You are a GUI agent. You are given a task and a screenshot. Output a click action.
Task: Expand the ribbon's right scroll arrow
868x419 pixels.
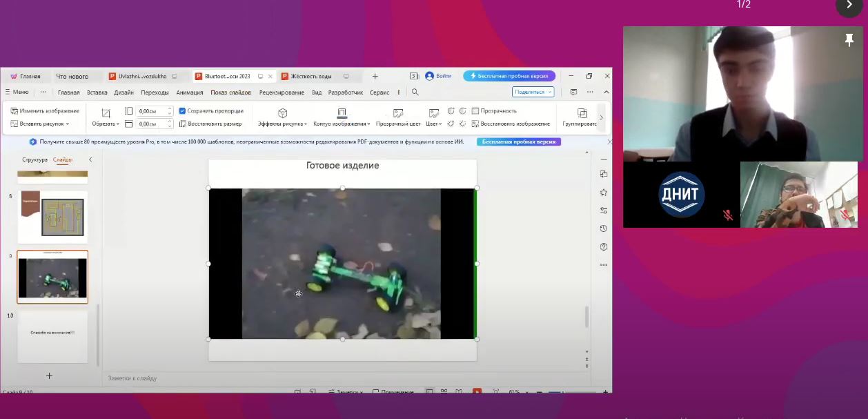[601, 117]
